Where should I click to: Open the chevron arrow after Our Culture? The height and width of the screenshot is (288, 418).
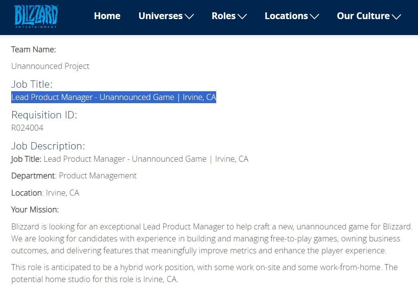(396, 16)
